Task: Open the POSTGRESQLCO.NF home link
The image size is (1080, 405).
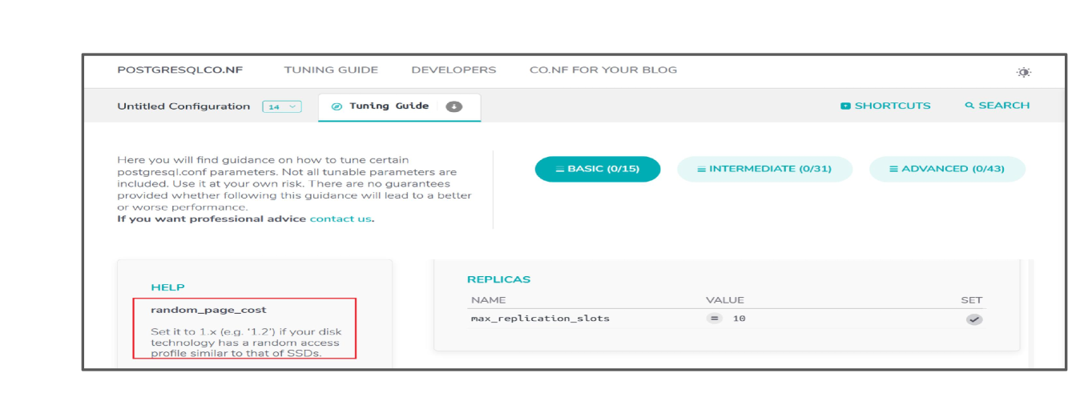Action: (180, 70)
